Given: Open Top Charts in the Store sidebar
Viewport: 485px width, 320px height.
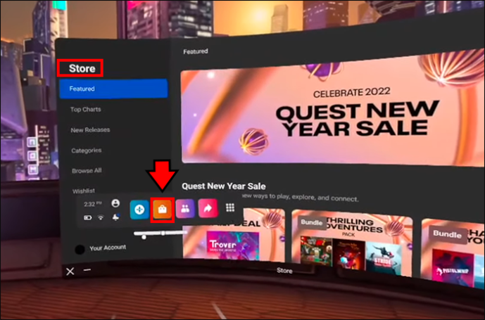Looking at the screenshot, I should pyautogui.click(x=86, y=110).
